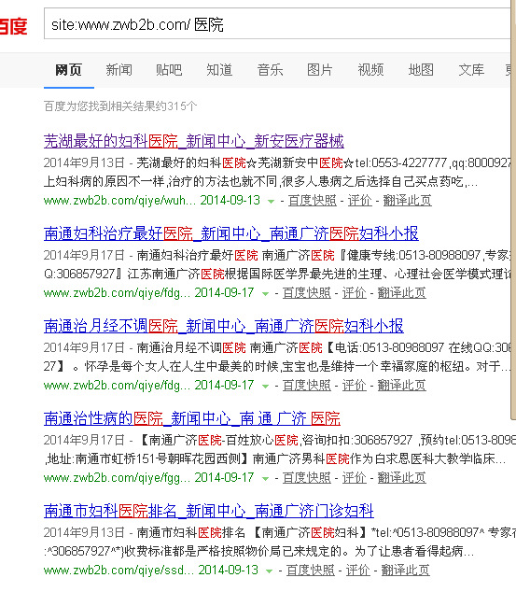Viewport: 516px width, 592px height.
Task: Switch to the 视频 tab
Action: tap(370, 70)
